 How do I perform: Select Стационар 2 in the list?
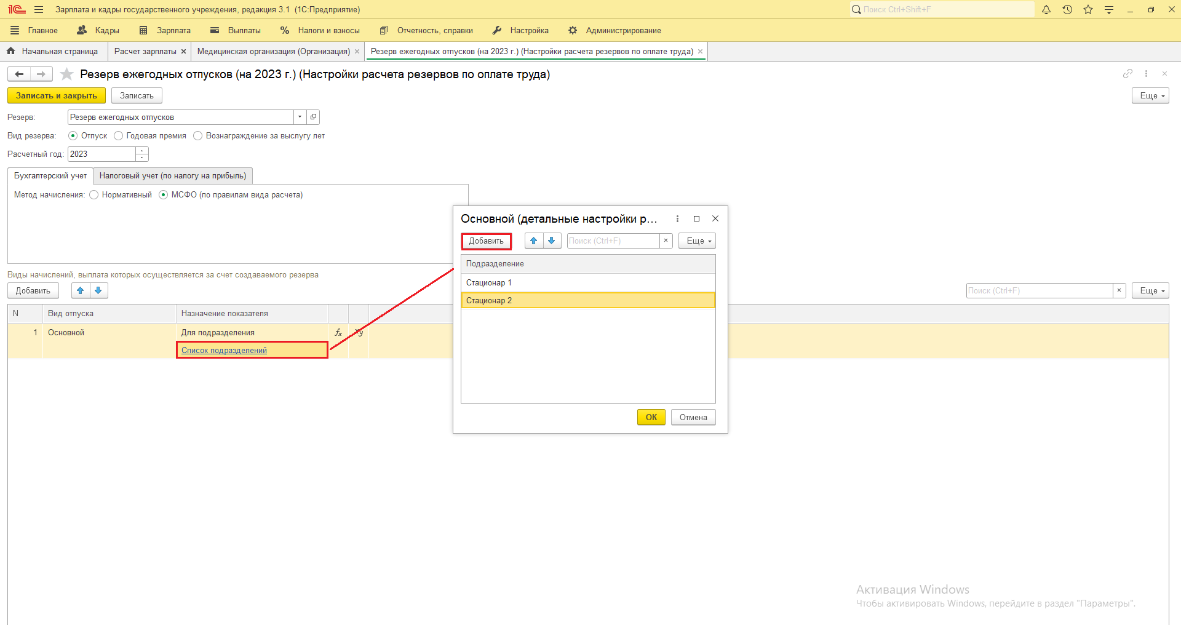(588, 301)
